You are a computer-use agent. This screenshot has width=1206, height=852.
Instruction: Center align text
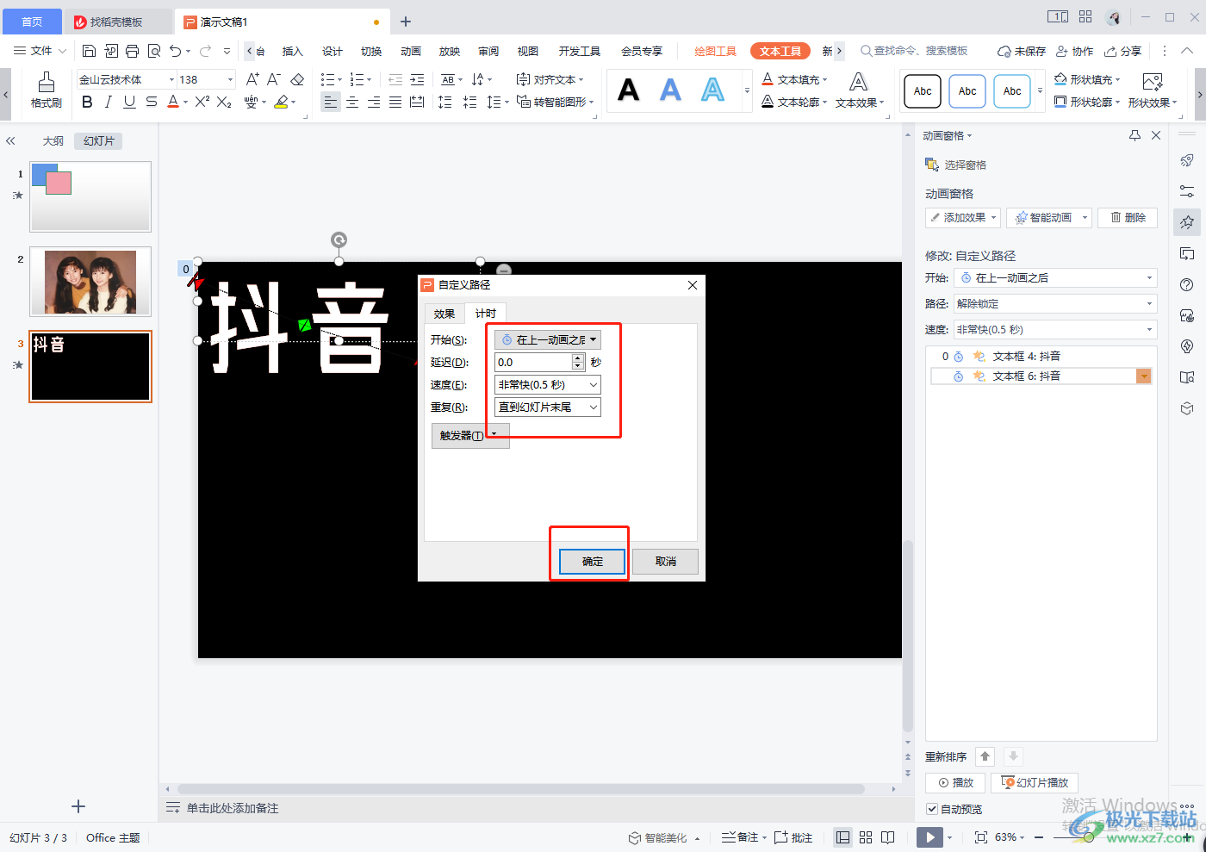[x=352, y=103]
